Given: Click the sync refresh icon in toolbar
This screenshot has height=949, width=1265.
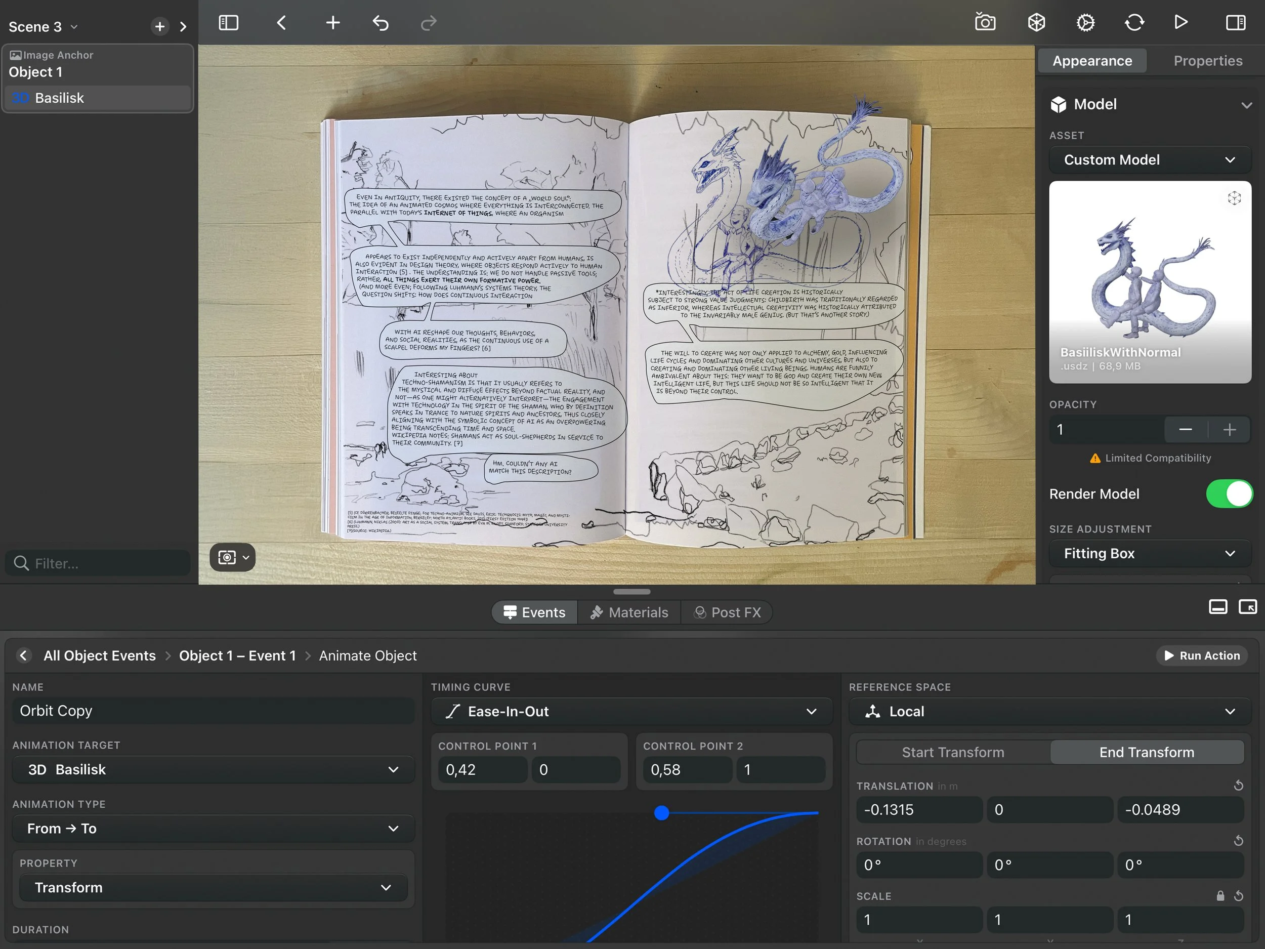Looking at the screenshot, I should (x=1134, y=23).
